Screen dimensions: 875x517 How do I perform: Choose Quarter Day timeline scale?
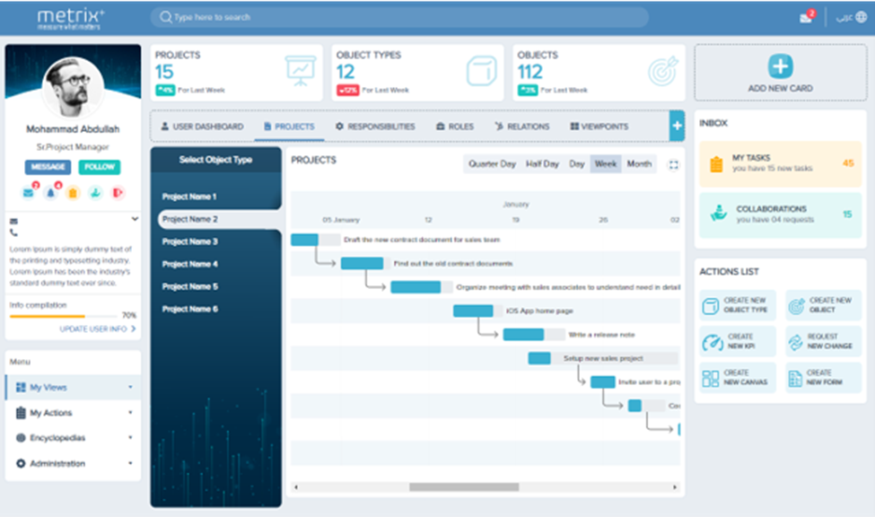pos(492,164)
